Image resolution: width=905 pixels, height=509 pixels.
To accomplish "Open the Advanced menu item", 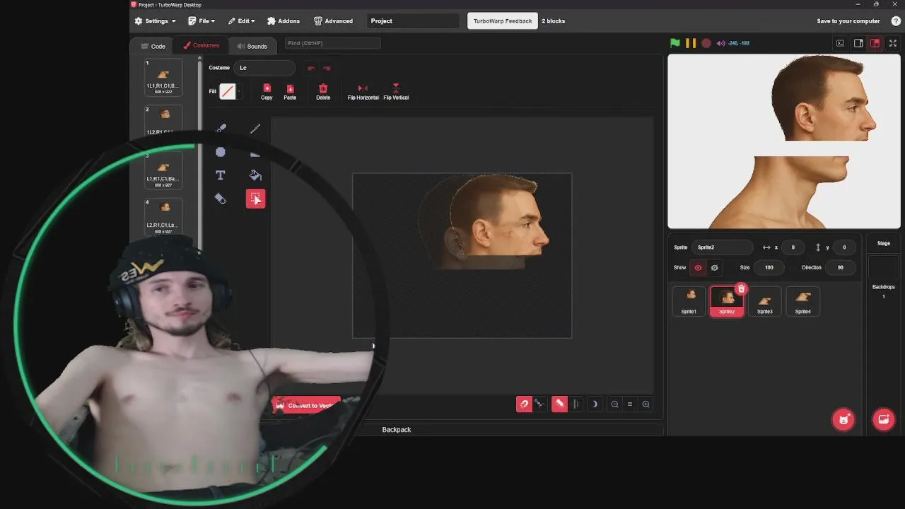I will click(x=333, y=21).
